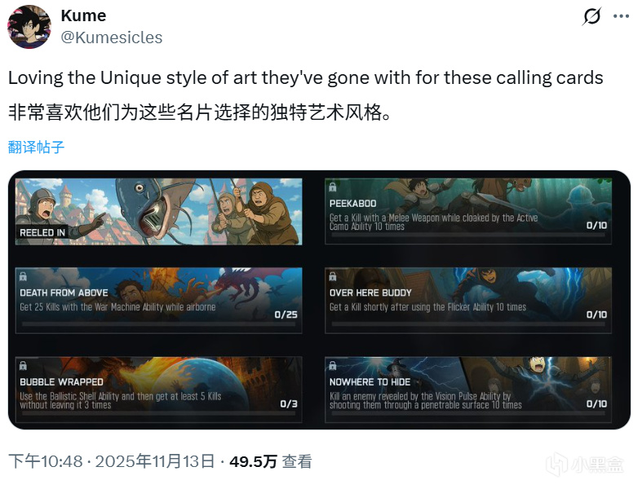Click the Kume display name

pos(83,16)
